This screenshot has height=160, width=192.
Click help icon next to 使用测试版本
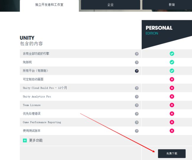point(137,131)
